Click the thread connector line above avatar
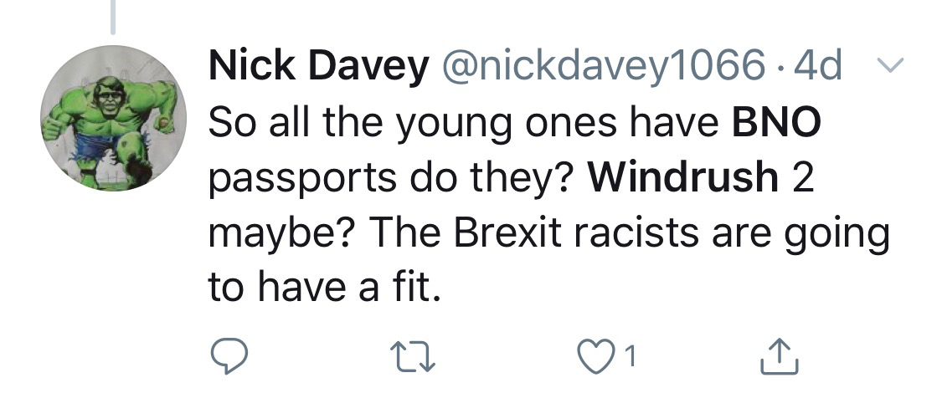Image resolution: width=942 pixels, height=393 pixels. click(112, 18)
